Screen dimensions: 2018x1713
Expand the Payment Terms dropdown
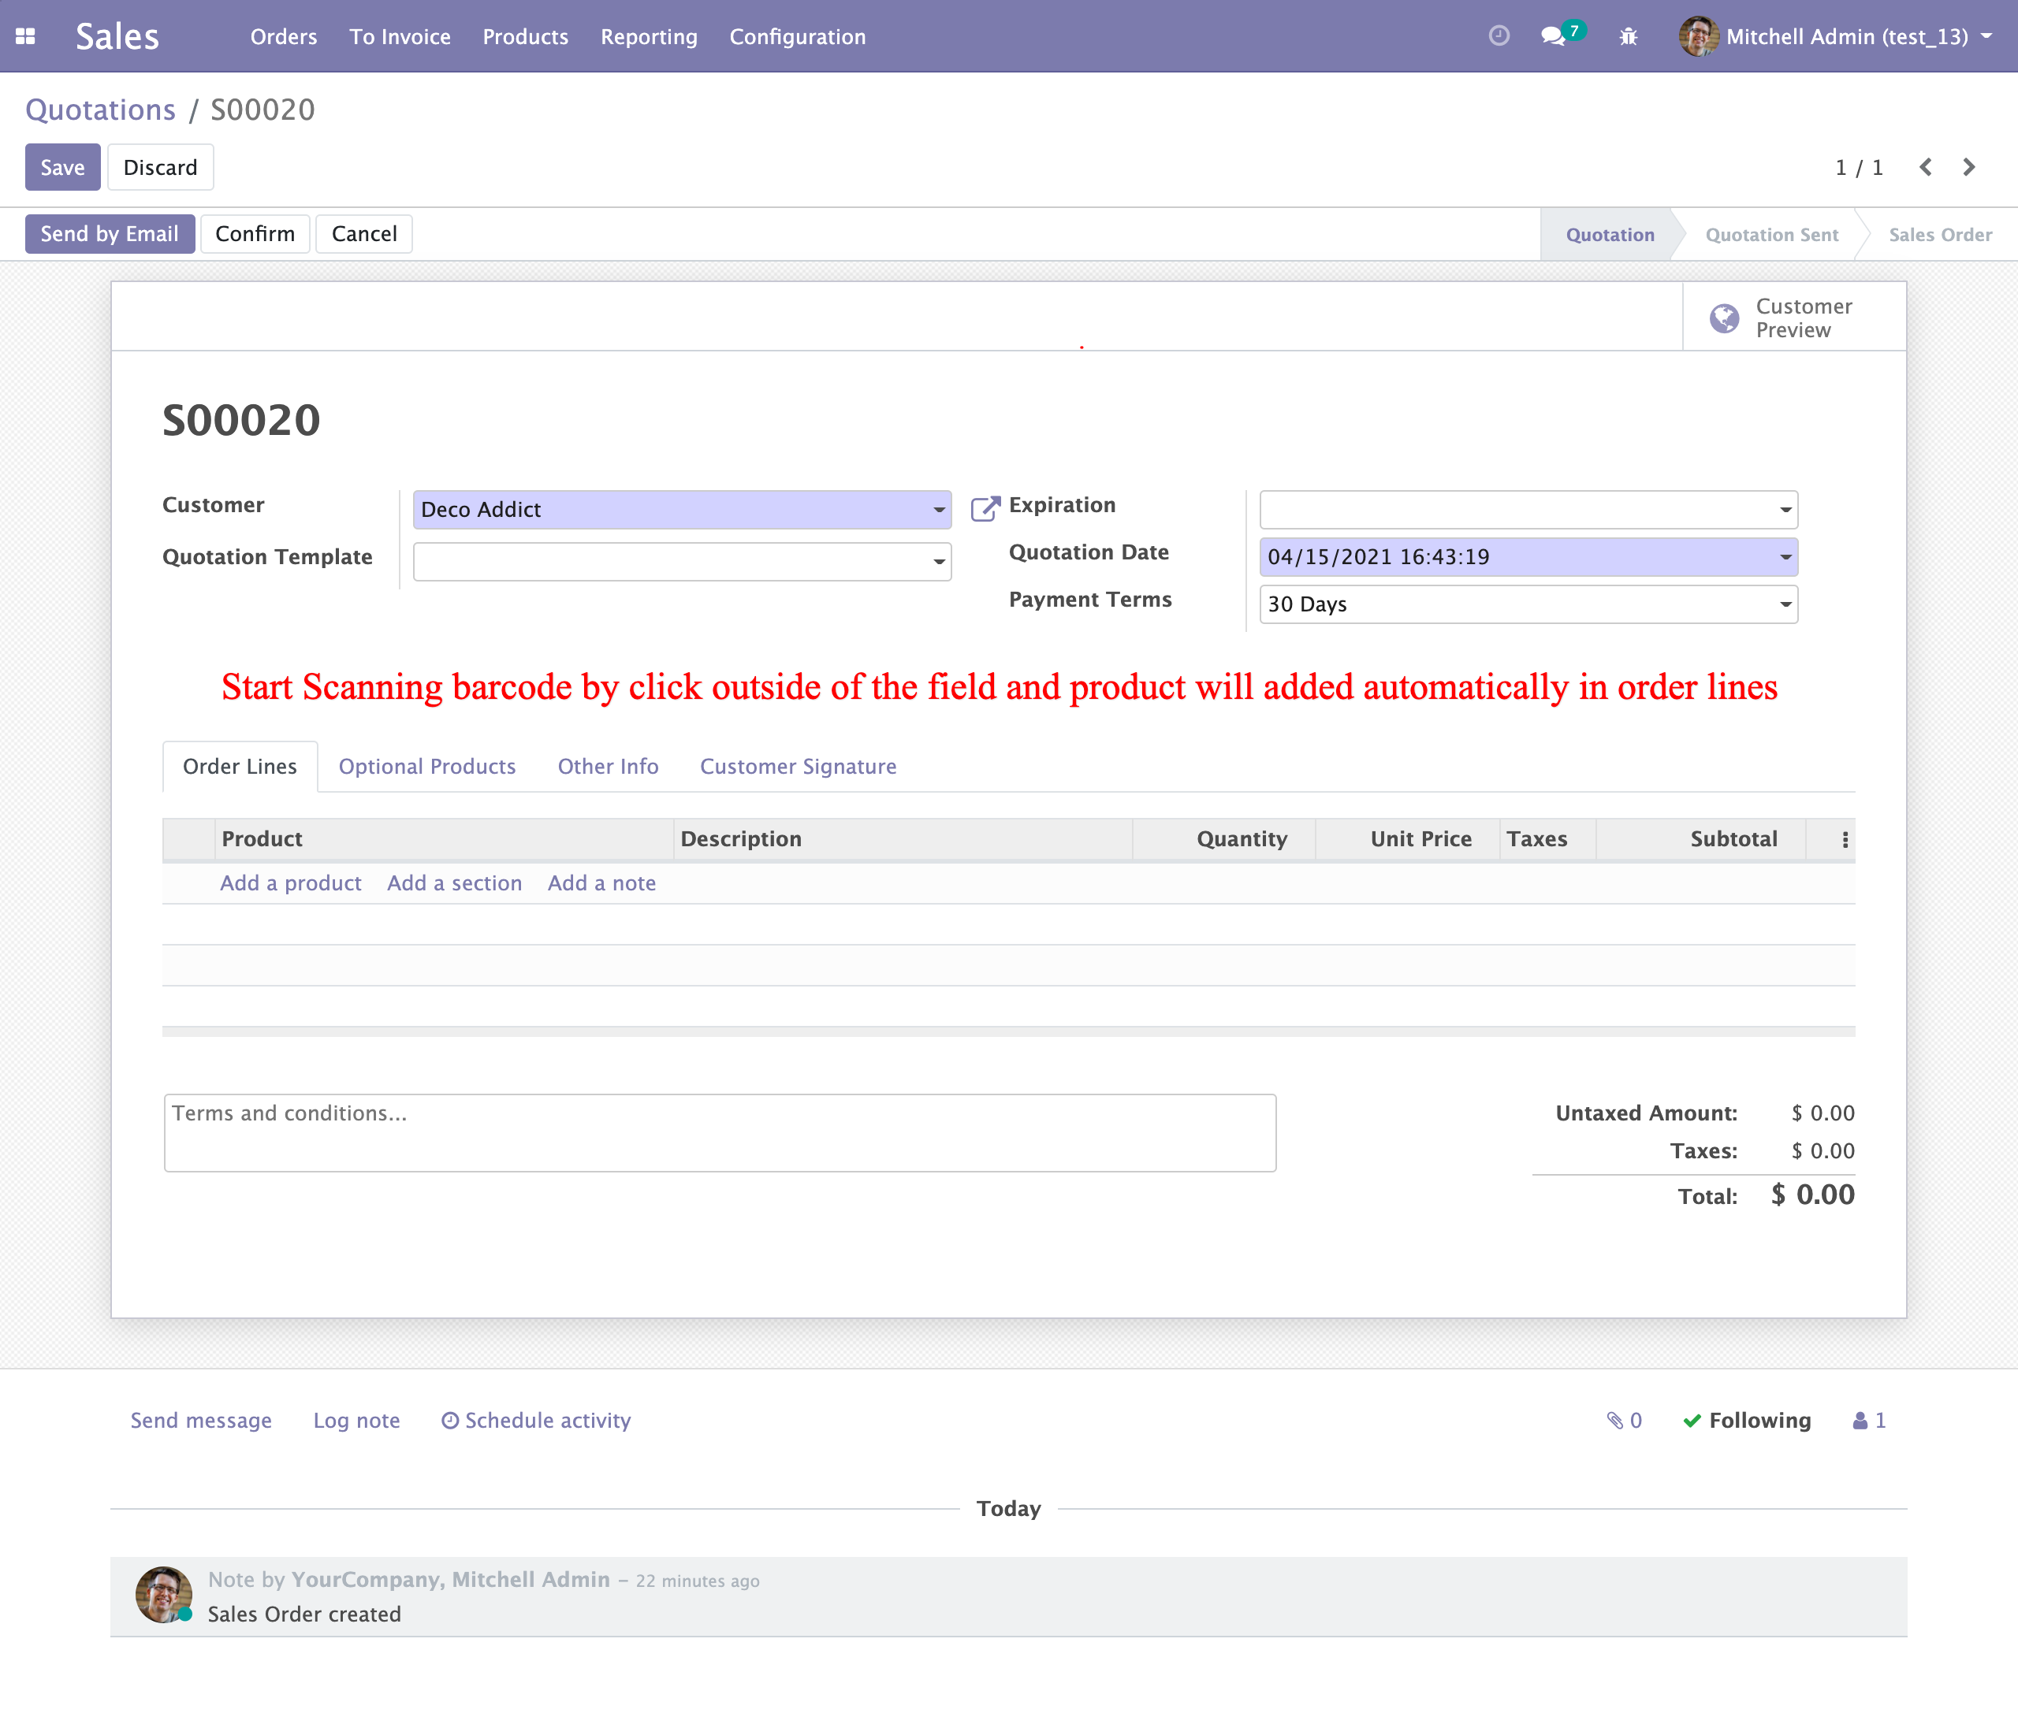point(1785,604)
